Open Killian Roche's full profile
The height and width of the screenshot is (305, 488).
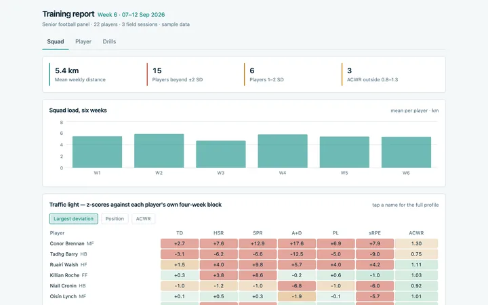point(64,275)
